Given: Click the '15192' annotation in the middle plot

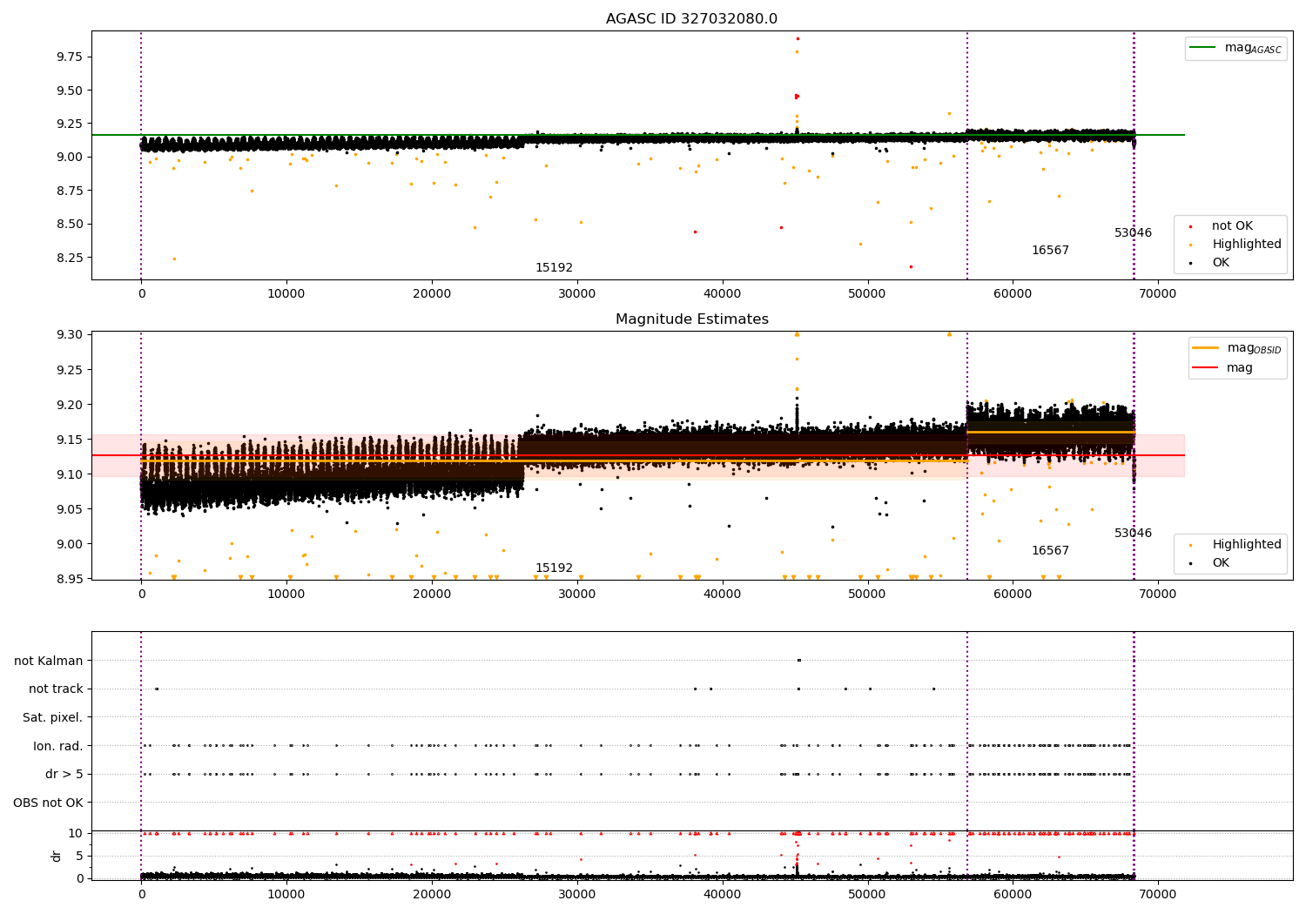Looking at the screenshot, I should pyautogui.click(x=554, y=568).
